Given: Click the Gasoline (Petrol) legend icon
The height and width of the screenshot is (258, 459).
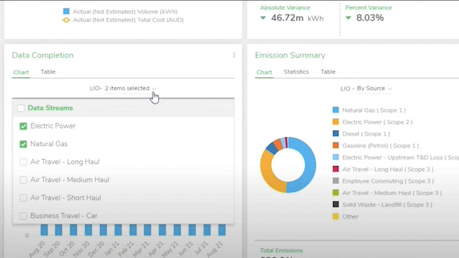Looking at the screenshot, I should 336,146.
